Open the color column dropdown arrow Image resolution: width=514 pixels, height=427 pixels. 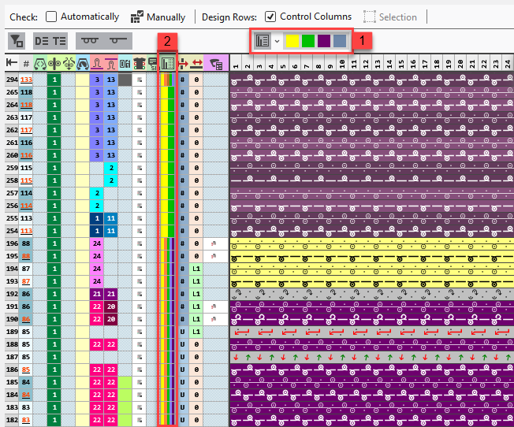click(x=277, y=40)
